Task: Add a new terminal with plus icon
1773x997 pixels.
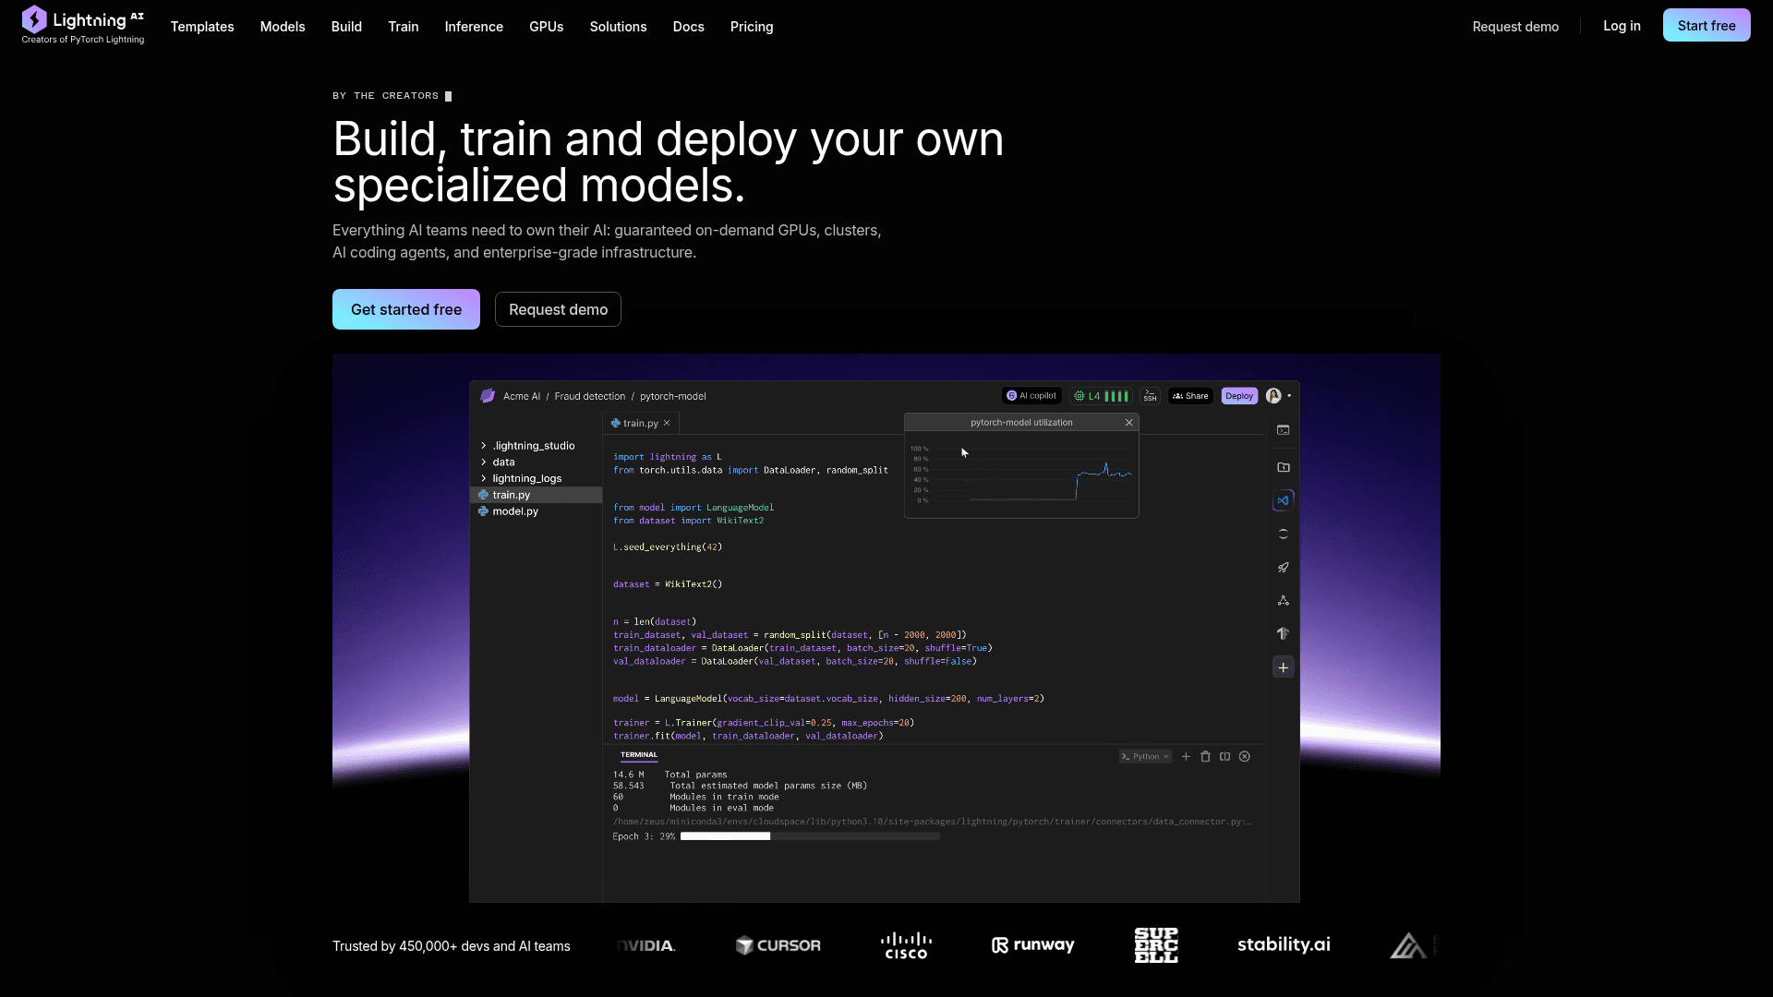Action: pyautogui.click(x=1187, y=757)
